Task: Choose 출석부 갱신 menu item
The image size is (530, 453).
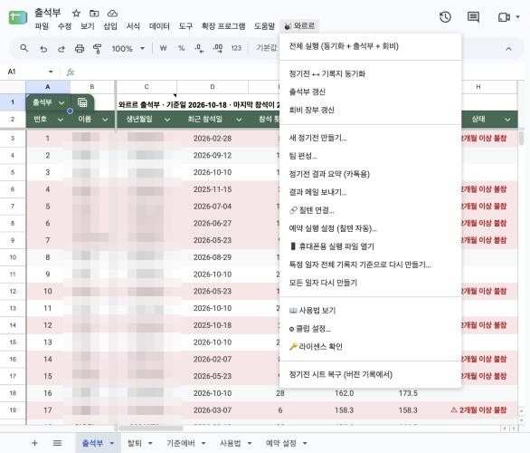Action: 371,92
